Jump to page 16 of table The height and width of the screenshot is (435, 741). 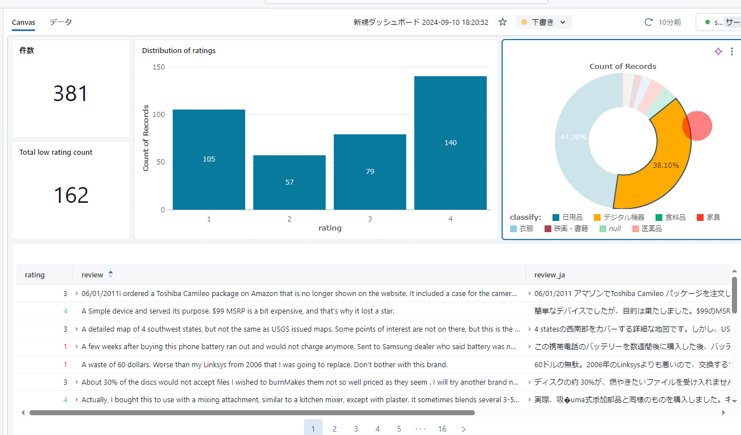[x=442, y=429]
